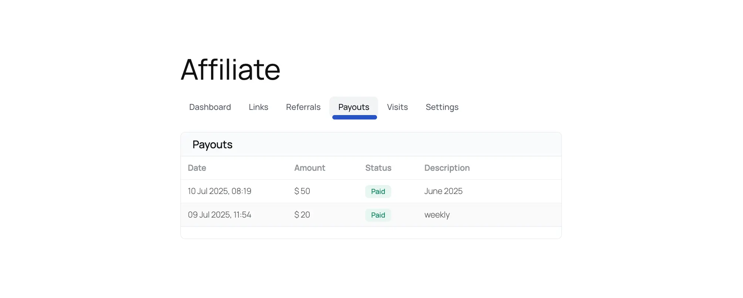Viewport: 743px width, 298px height.
Task: Select the Payouts tab
Action: point(353,107)
